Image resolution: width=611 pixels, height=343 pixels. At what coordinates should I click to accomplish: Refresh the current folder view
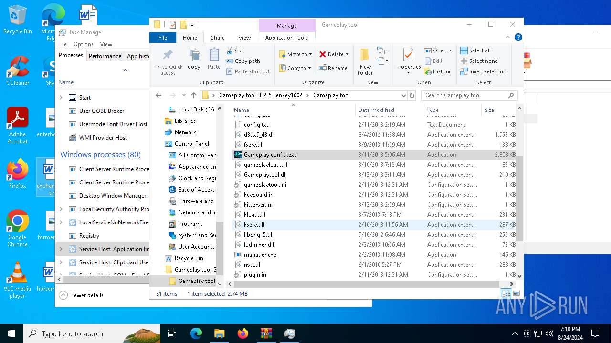click(412, 95)
